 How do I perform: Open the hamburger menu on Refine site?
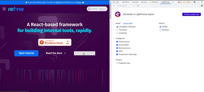(4, 9)
